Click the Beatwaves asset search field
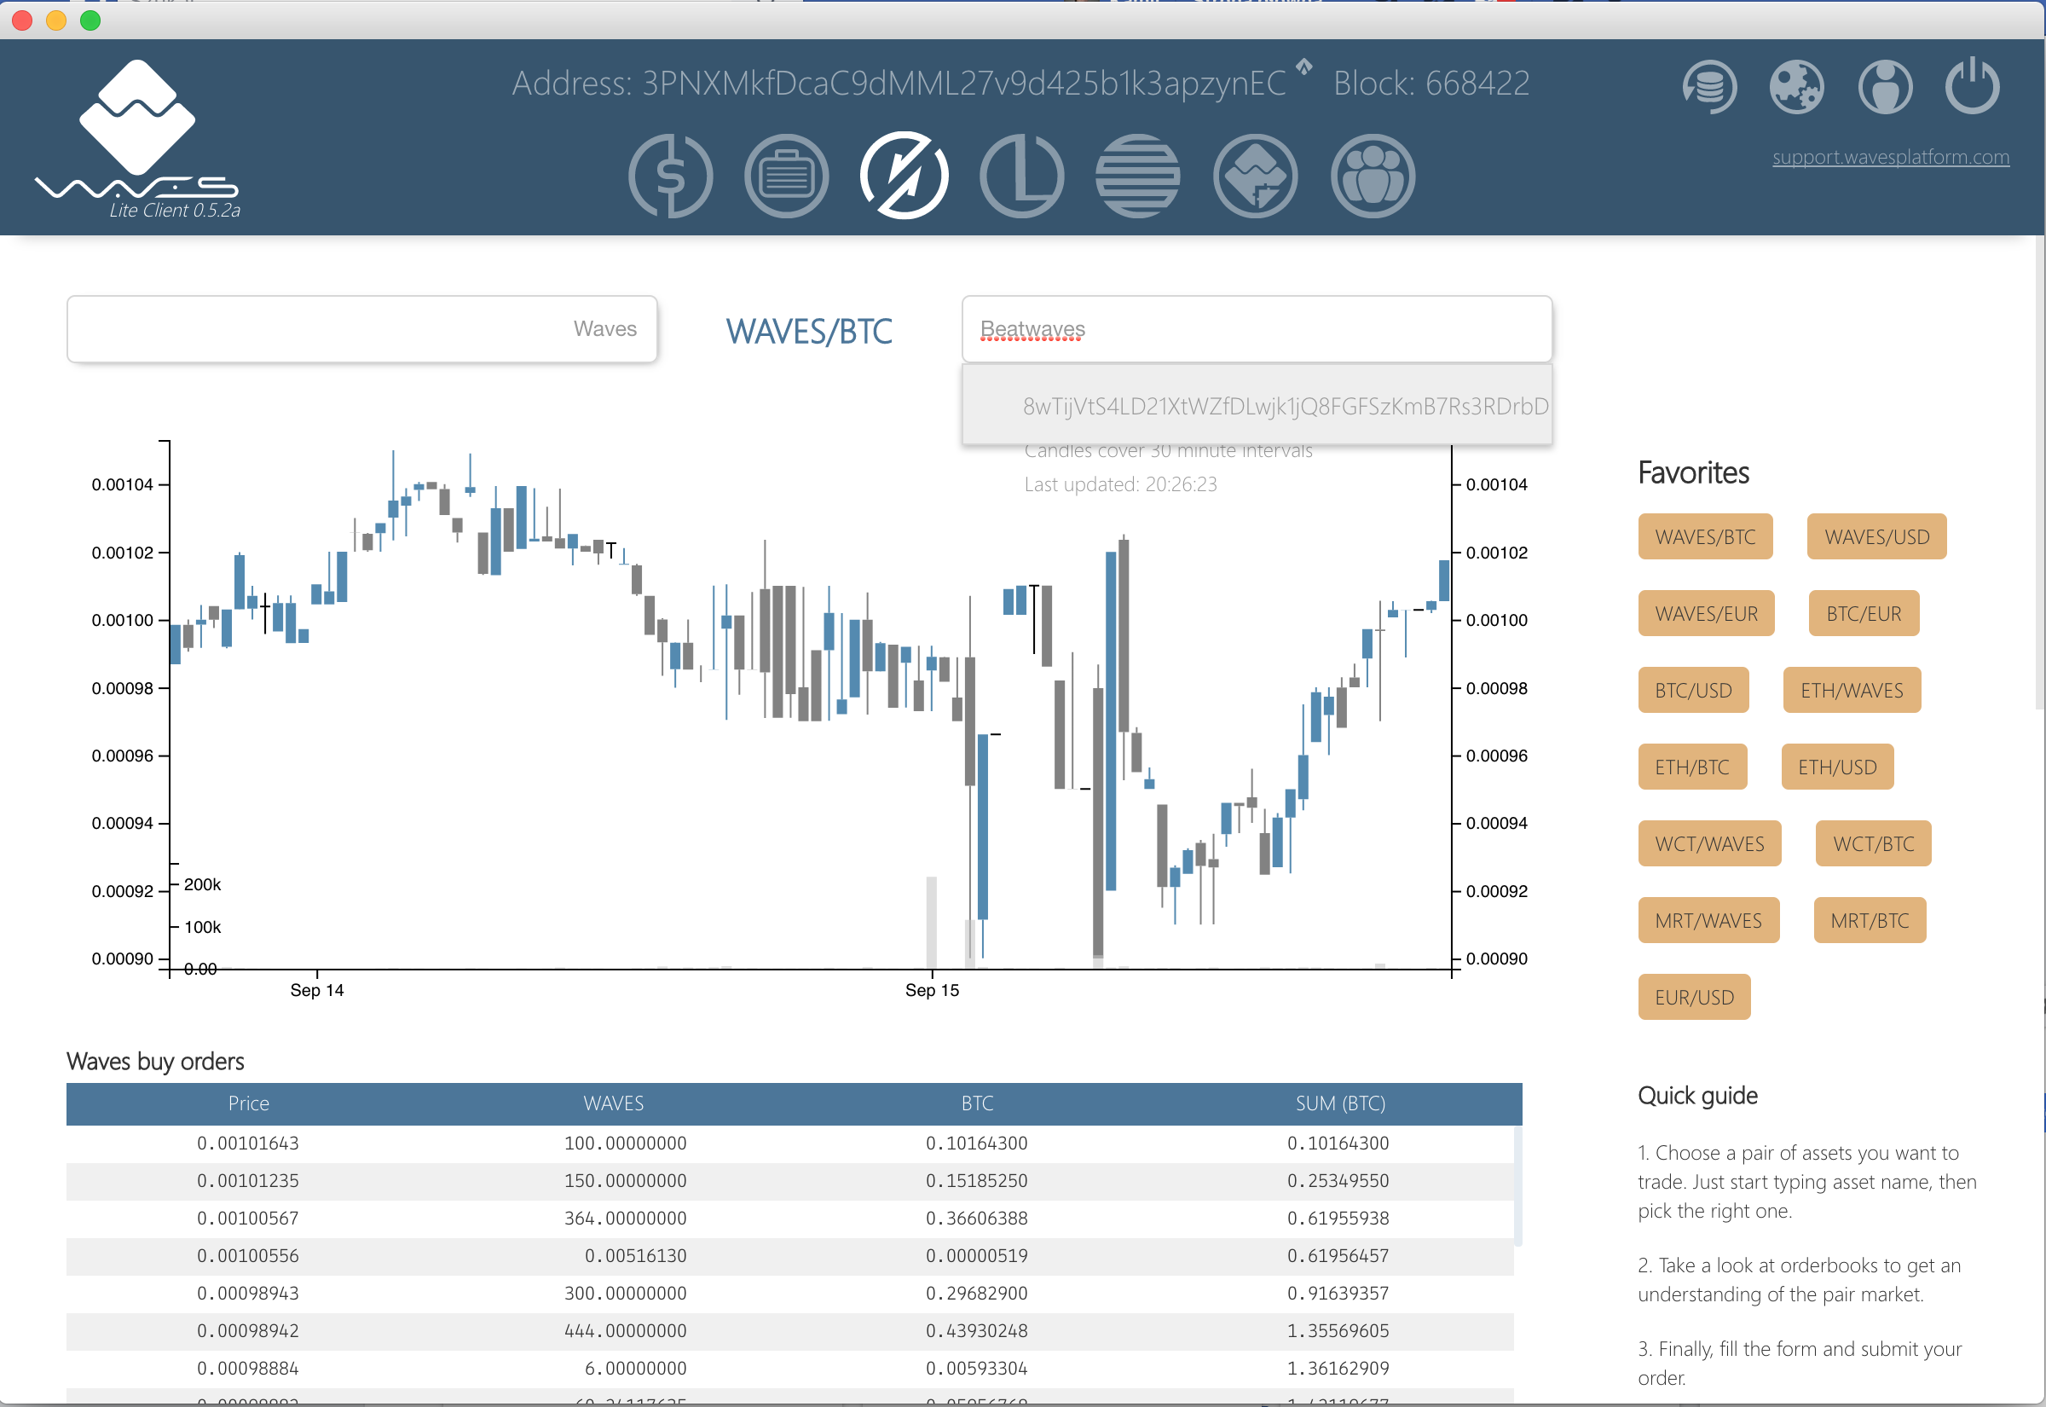The height and width of the screenshot is (1407, 2046). (x=1257, y=329)
